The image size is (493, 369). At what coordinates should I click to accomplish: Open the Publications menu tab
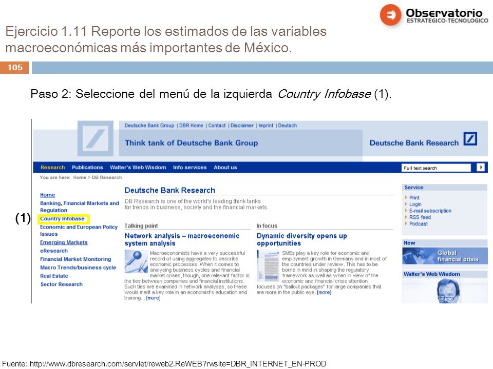[x=87, y=167]
